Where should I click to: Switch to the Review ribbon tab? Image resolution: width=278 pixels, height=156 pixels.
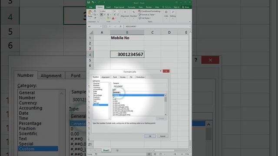click(x=149, y=7)
